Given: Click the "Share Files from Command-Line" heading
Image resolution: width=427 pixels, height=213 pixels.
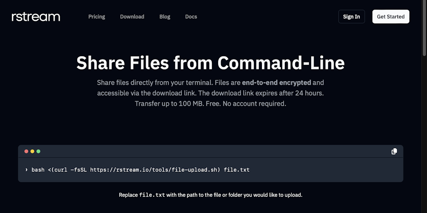Looking at the screenshot, I should (x=211, y=63).
